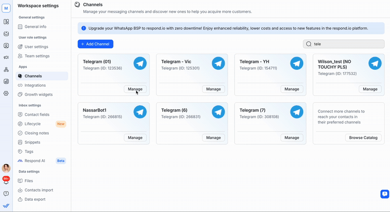The width and height of the screenshot is (390, 212).
Task: Click the workspace 'M' switcher
Action: click(x=6, y=8)
